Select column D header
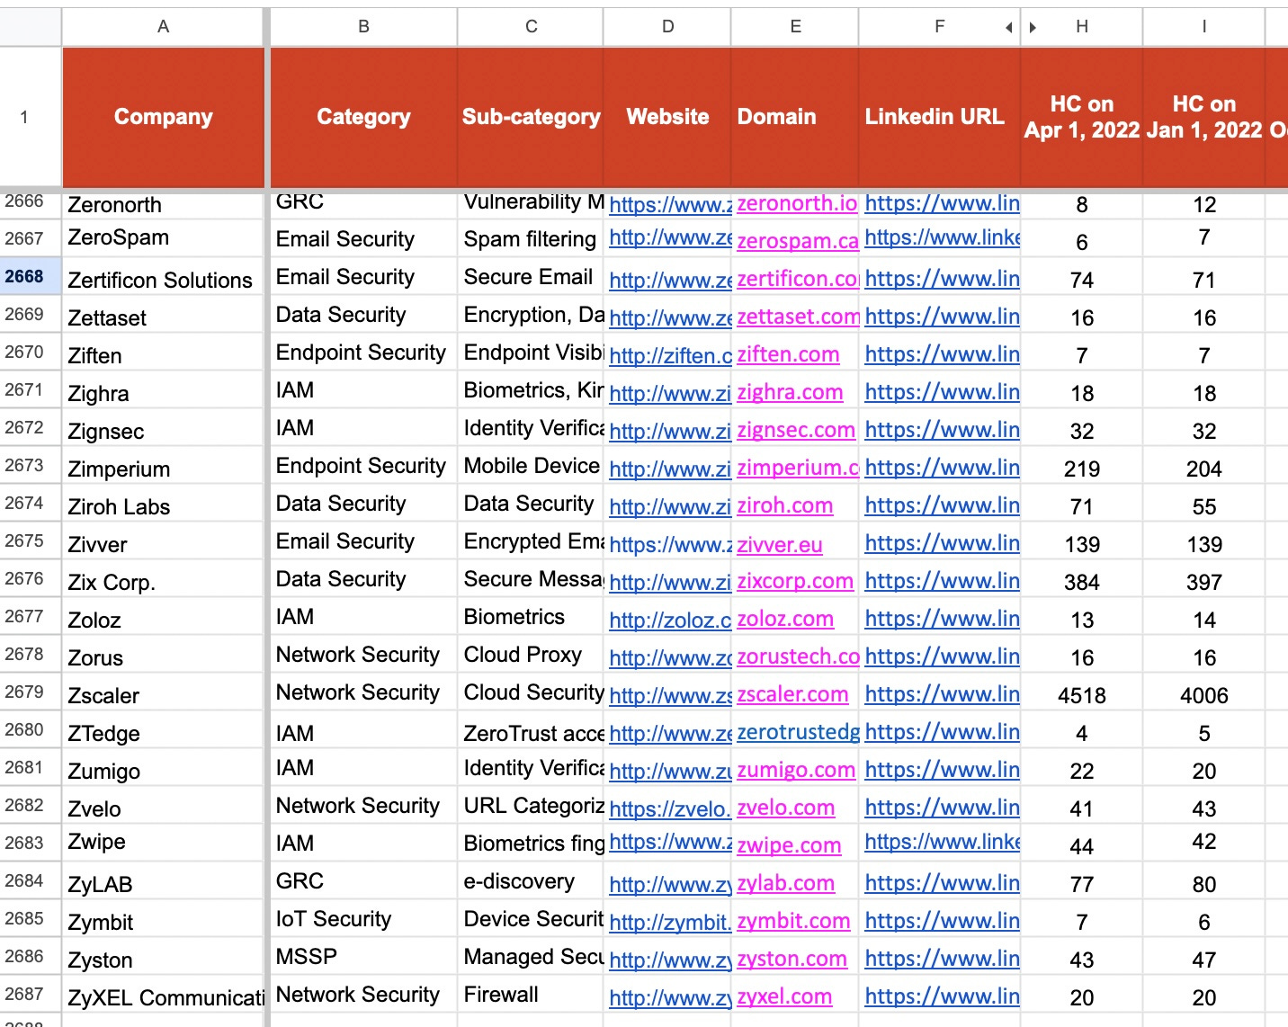The image size is (1288, 1027). (x=667, y=27)
